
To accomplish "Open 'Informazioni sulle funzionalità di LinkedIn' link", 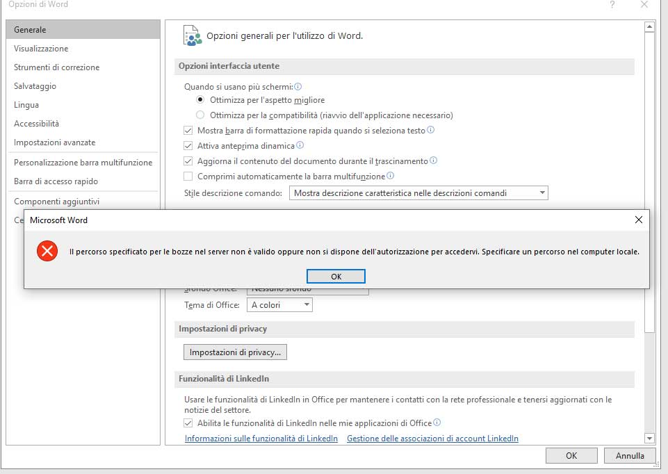I will point(261,439).
